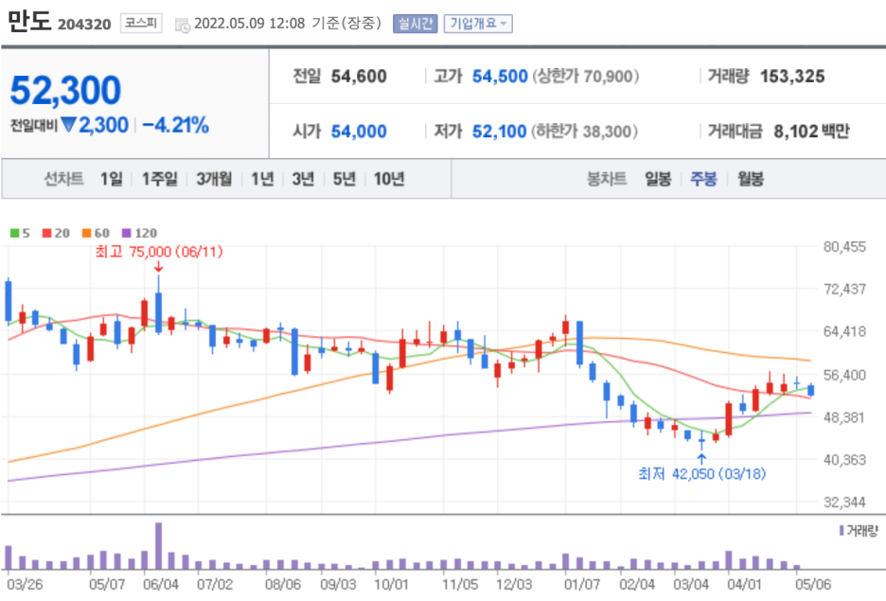This screenshot has width=886, height=601.
Task: Click the 코스피 market badge
Action: pos(141,23)
